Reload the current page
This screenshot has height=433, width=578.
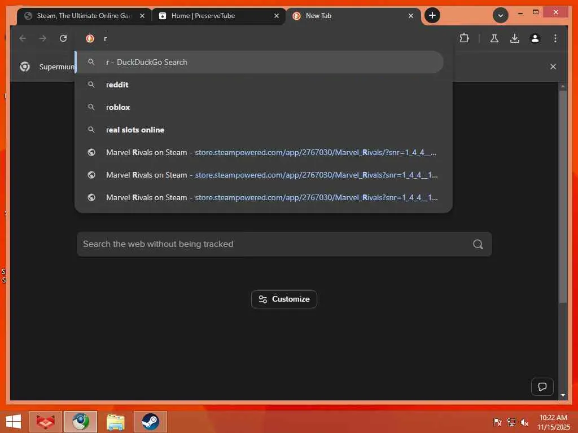pyautogui.click(x=63, y=38)
